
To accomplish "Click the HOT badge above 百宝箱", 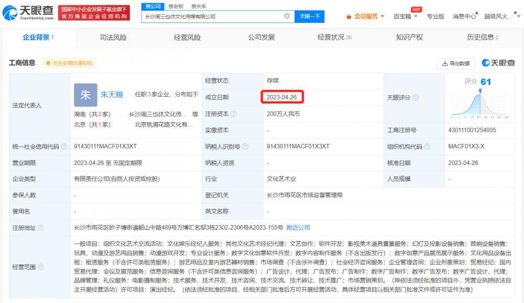I will coord(418,9).
